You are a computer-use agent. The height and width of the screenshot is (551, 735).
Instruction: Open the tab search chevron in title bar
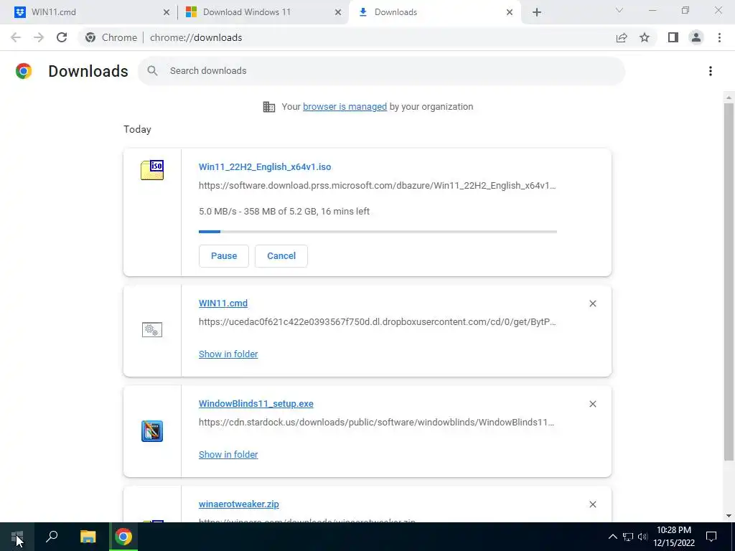click(619, 10)
